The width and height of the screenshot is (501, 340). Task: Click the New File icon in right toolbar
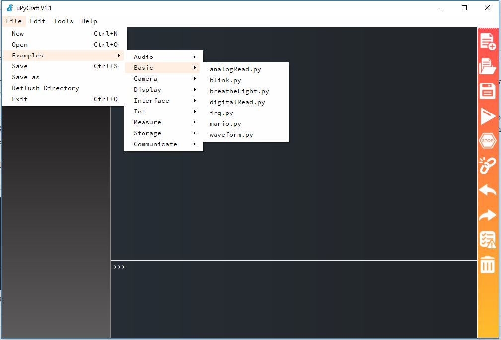coord(488,42)
